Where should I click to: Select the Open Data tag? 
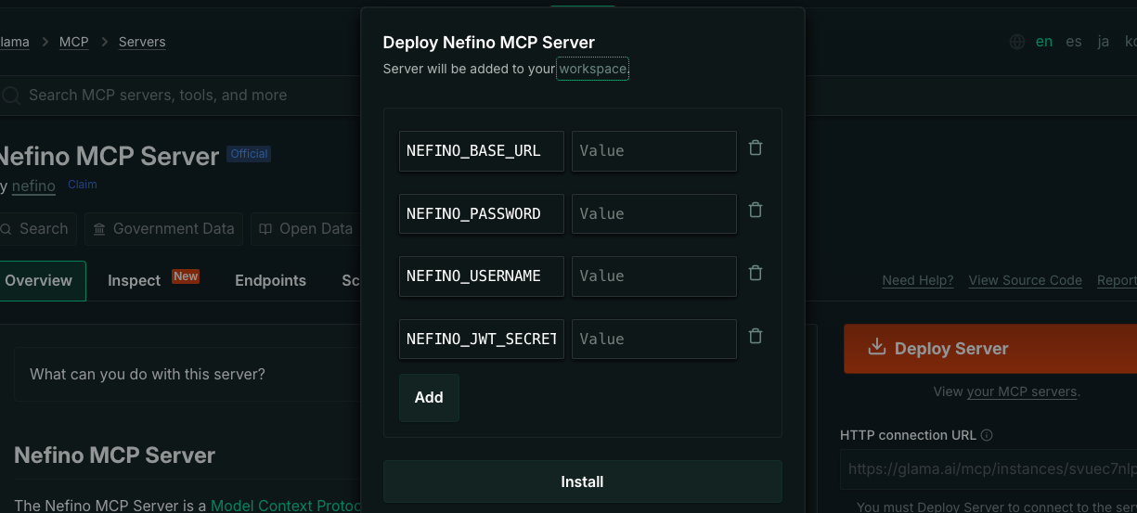306,228
